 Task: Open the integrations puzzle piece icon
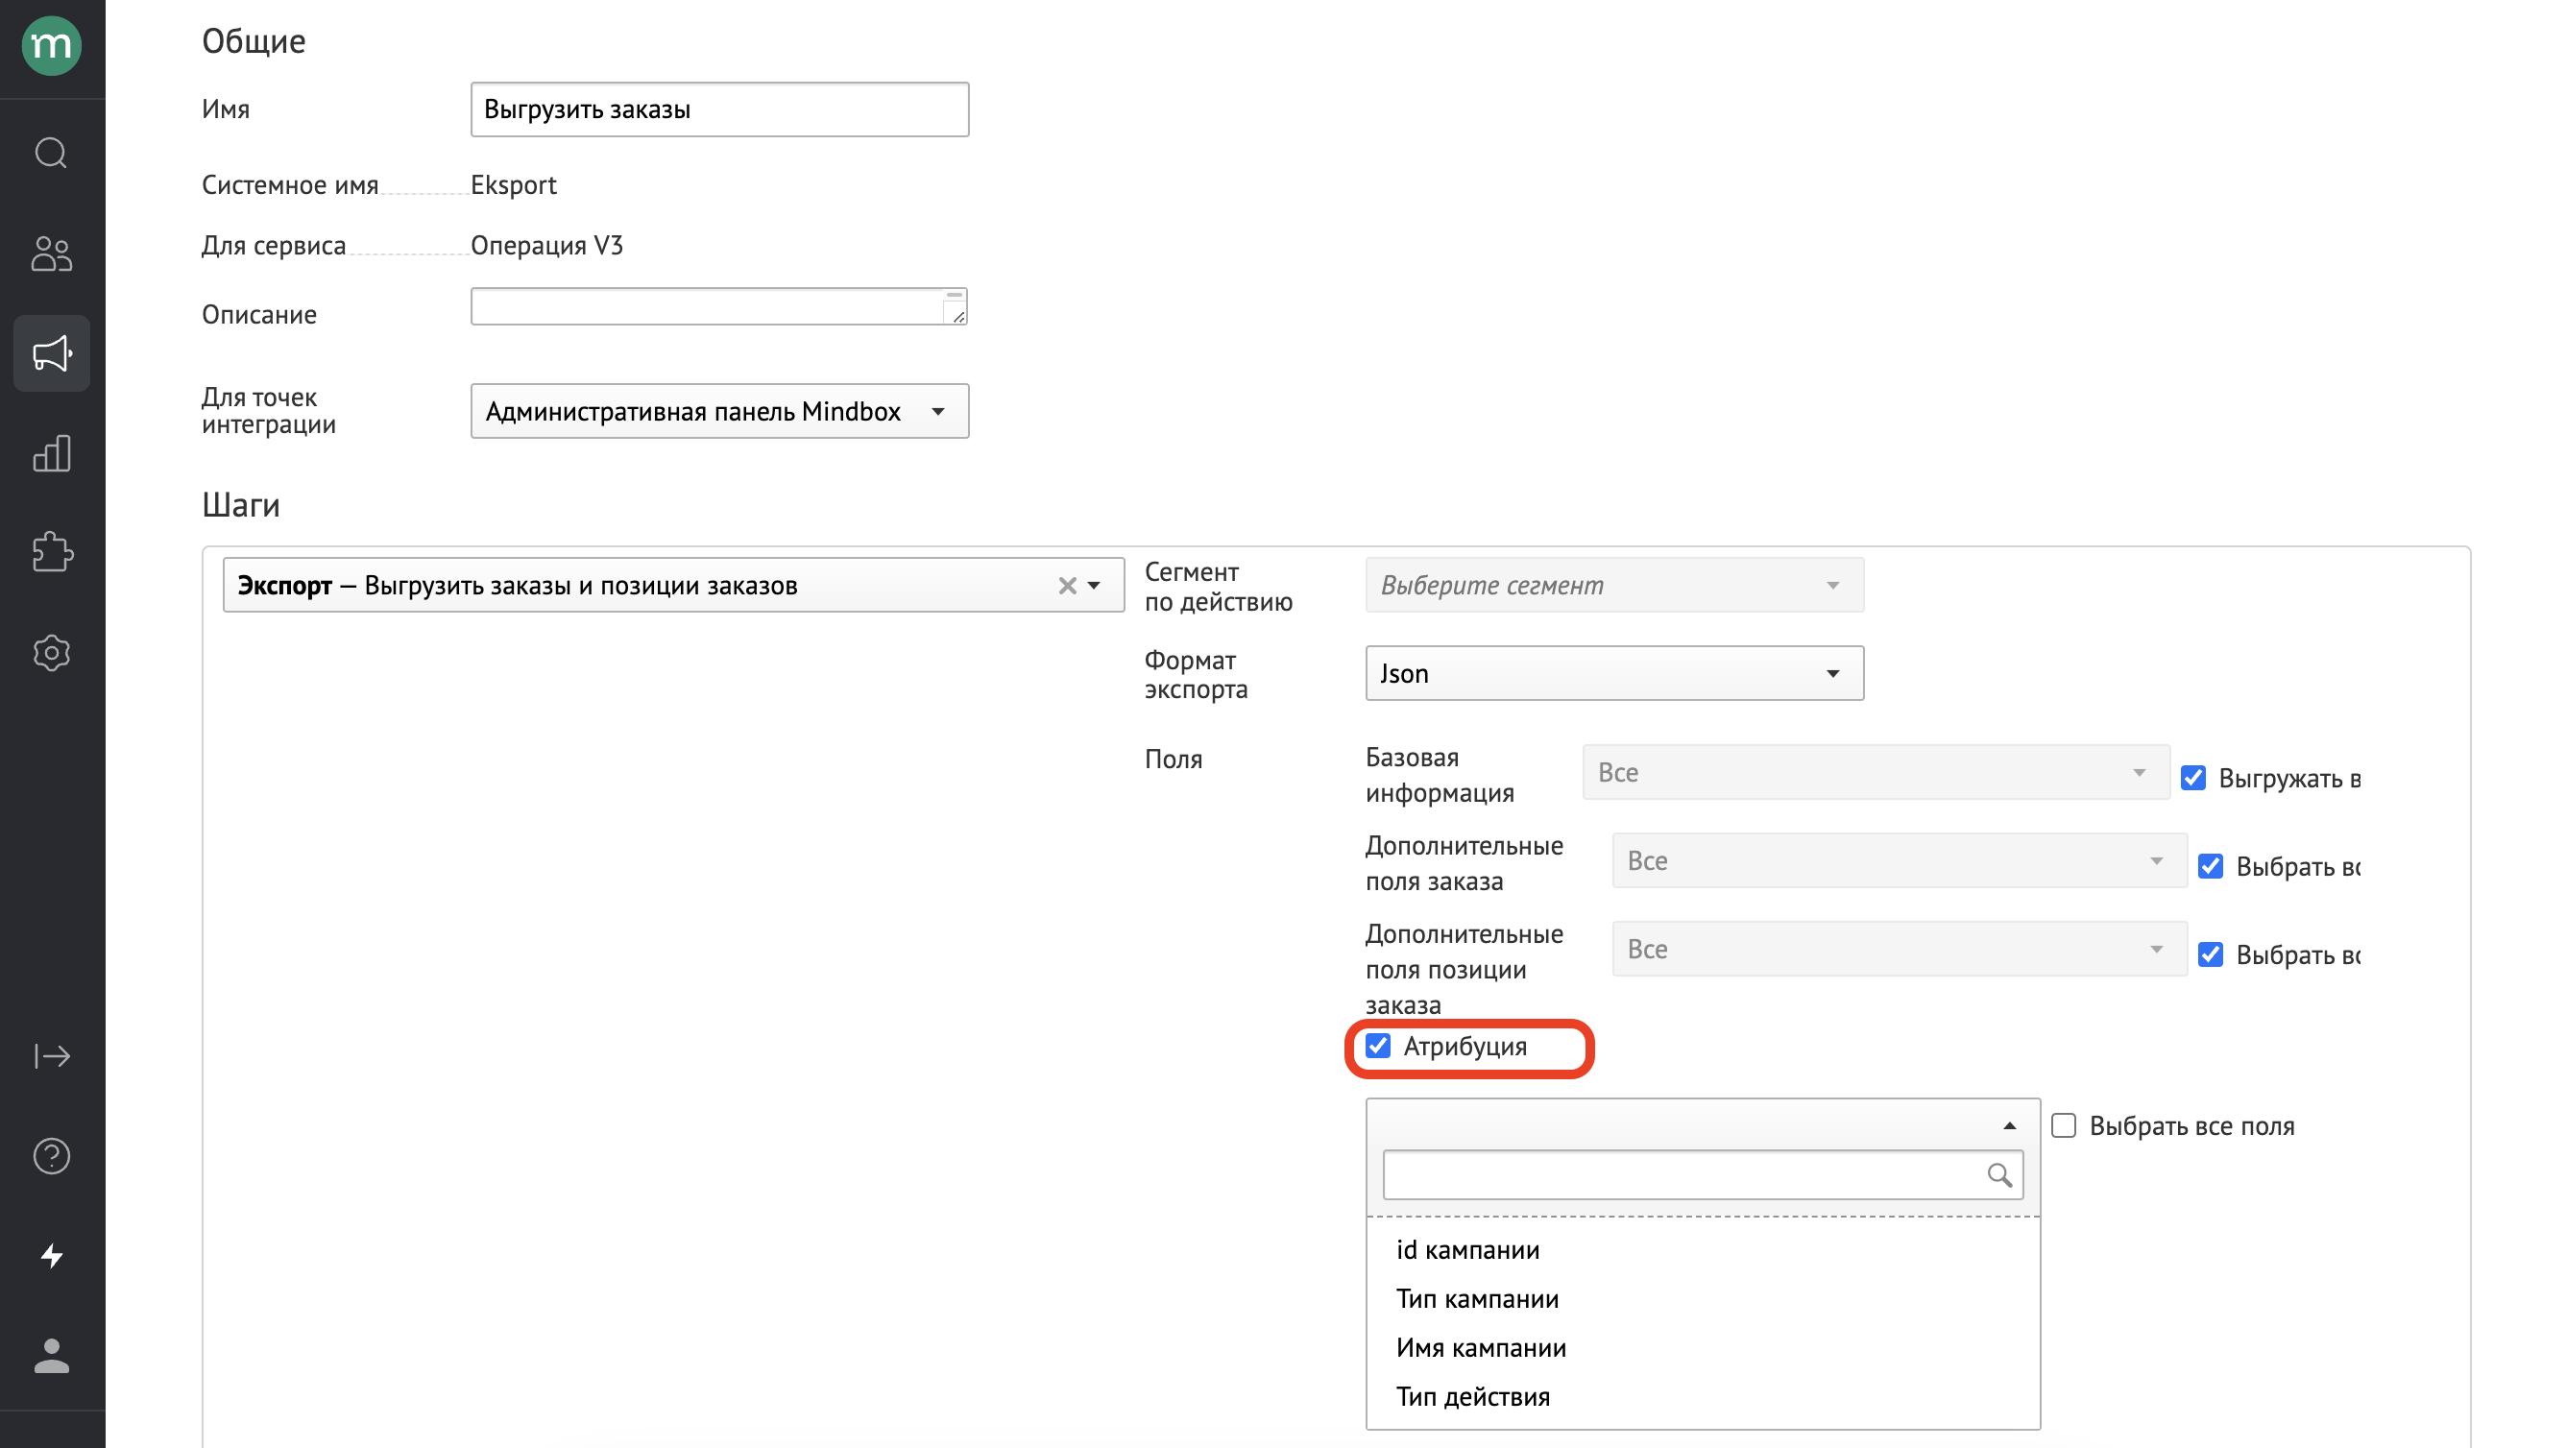[52, 552]
